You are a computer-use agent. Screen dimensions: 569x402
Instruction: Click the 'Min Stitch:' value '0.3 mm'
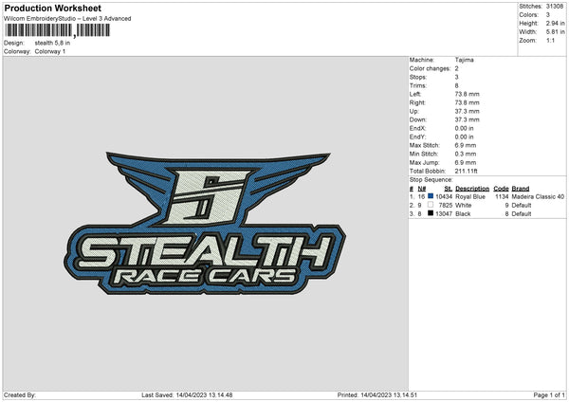pos(466,154)
